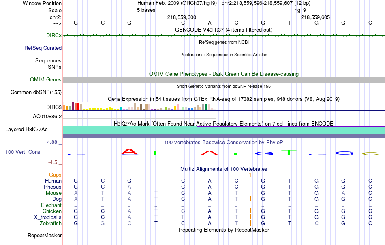
Task: Click 'Repeating Elements by RepeatMasker' title
Action: (x=224, y=230)
